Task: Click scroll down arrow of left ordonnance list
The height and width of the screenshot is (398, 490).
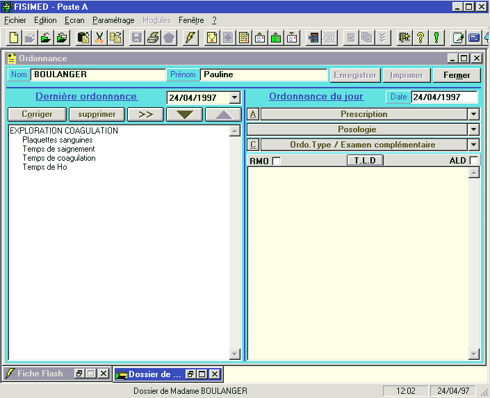Action: pyautogui.click(x=235, y=354)
